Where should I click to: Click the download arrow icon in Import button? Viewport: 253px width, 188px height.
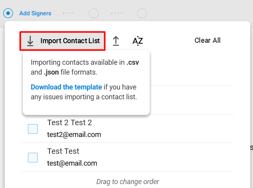tap(30, 41)
